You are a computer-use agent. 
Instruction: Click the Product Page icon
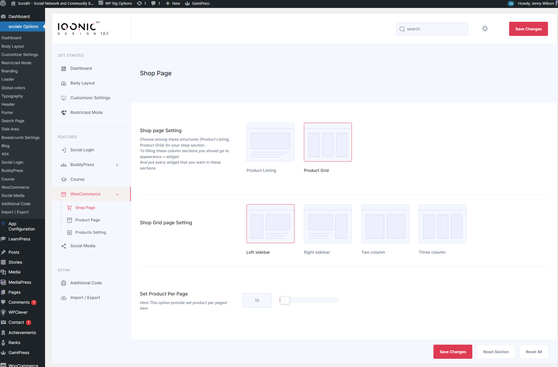click(69, 220)
